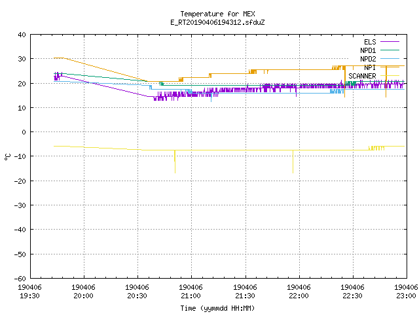Click the x-axis tick label 23:00
This screenshot has height=314, width=419.
[406, 296]
